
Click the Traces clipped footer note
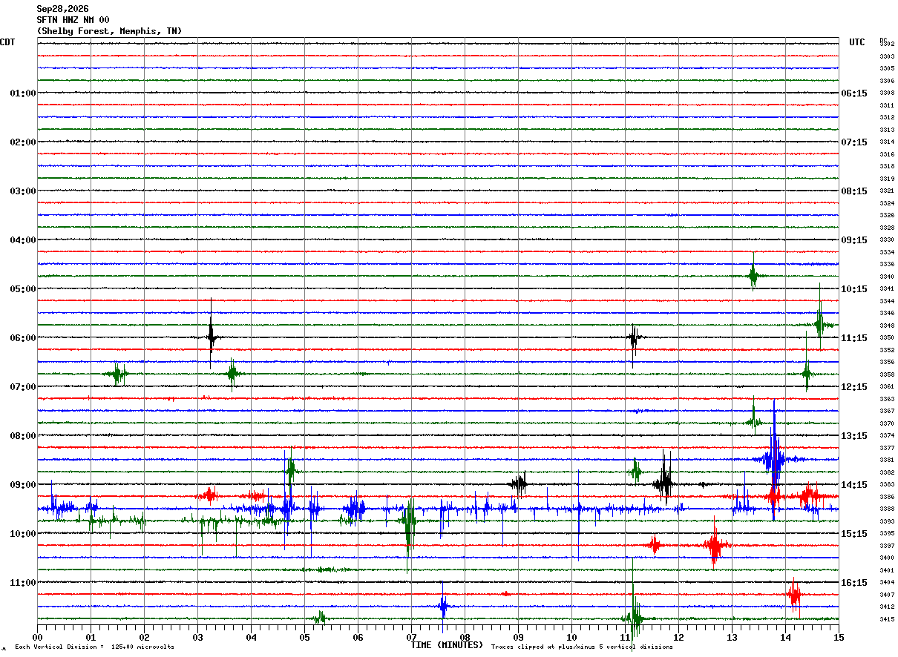tap(582, 647)
